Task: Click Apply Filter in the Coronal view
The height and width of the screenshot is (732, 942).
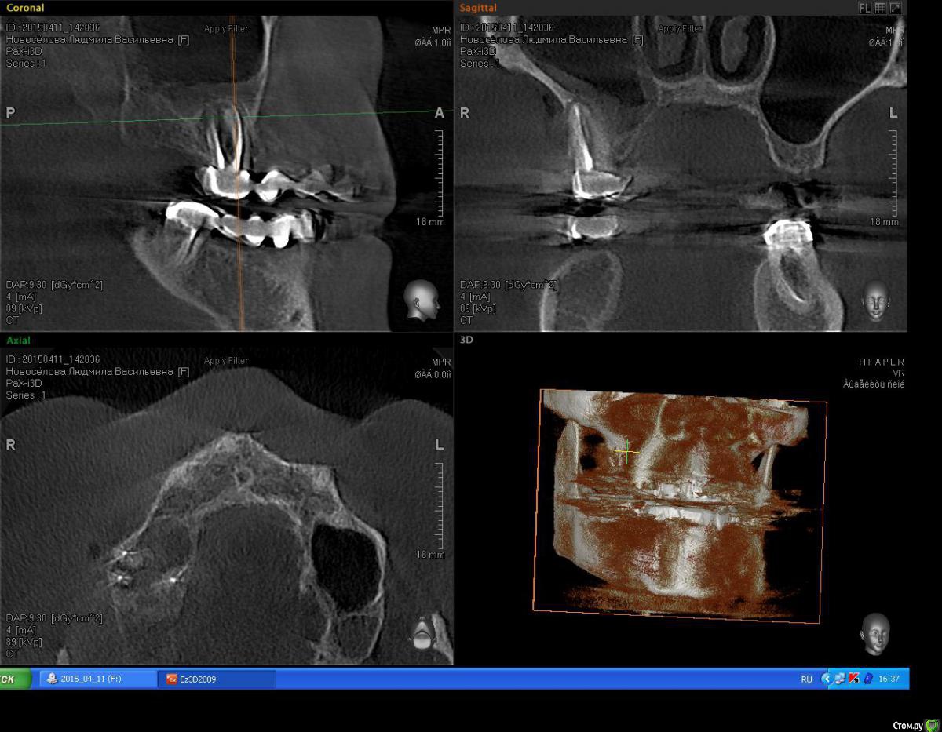Action: pos(226,29)
